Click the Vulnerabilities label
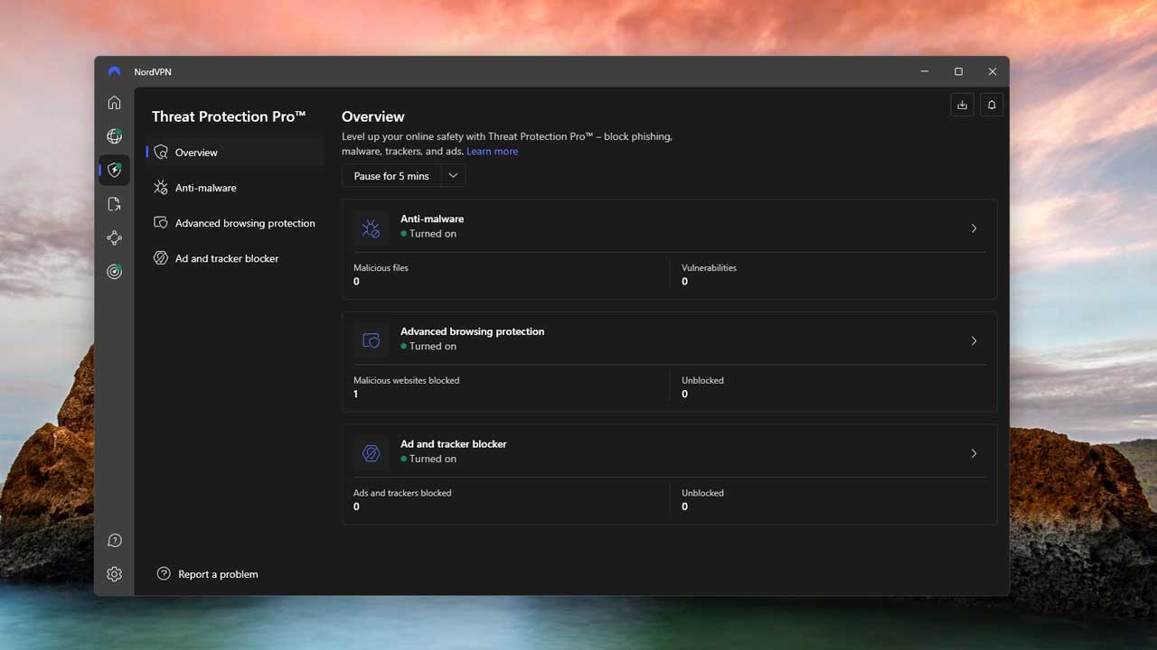1157x650 pixels. pyautogui.click(x=709, y=268)
